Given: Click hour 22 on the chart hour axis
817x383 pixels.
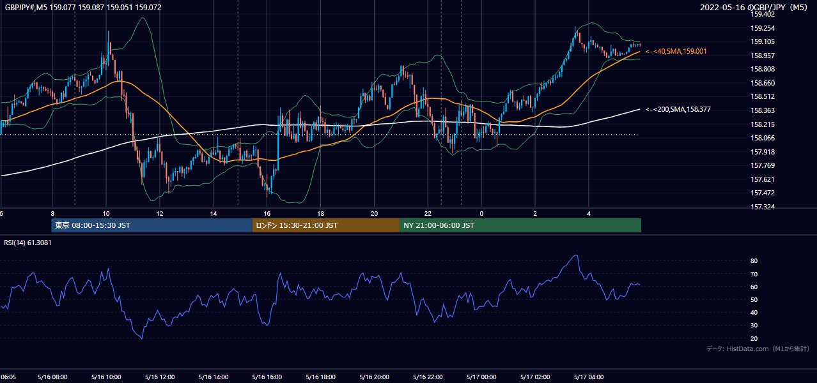Looking at the screenshot, I should 428,214.
